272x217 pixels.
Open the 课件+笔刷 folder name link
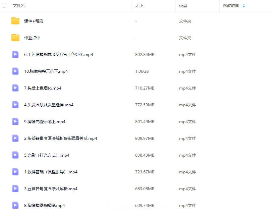[x=34, y=21]
